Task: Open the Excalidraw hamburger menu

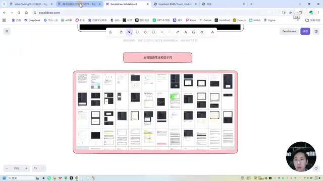Action: [7, 31]
